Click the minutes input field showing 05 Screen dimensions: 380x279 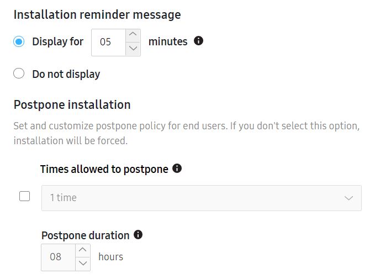pos(108,43)
